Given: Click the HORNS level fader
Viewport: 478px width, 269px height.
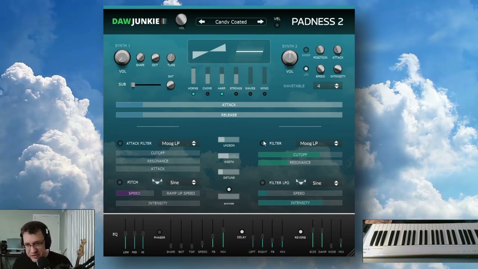Looking at the screenshot, I should click(x=193, y=76).
